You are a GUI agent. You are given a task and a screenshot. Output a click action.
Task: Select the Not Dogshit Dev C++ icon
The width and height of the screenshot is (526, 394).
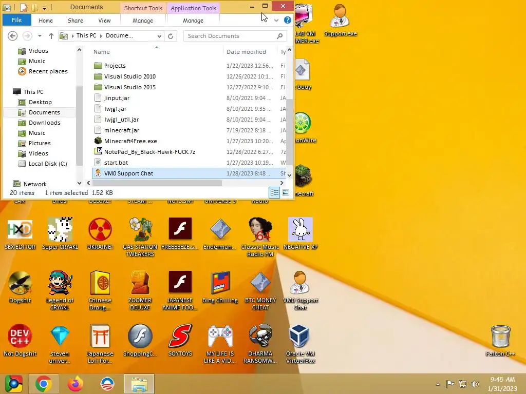pyautogui.click(x=20, y=341)
